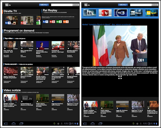Play the Rai.tv placeholder video in Video notizie
The width and height of the screenshot is (161, 128).
tap(27, 98)
